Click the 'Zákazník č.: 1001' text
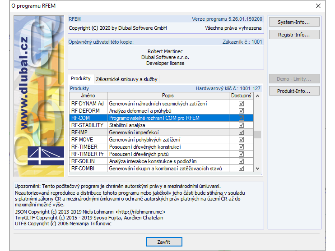335x251 pixels. click(x=242, y=42)
